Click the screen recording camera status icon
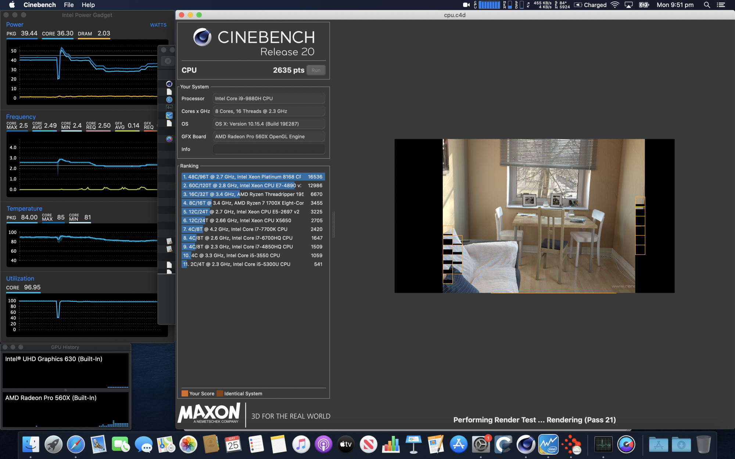The image size is (735, 459). pyautogui.click(x=466, y=5)
